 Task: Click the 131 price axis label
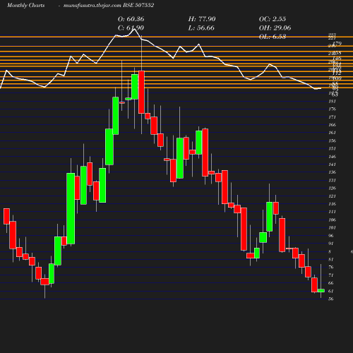click(332, 181)
